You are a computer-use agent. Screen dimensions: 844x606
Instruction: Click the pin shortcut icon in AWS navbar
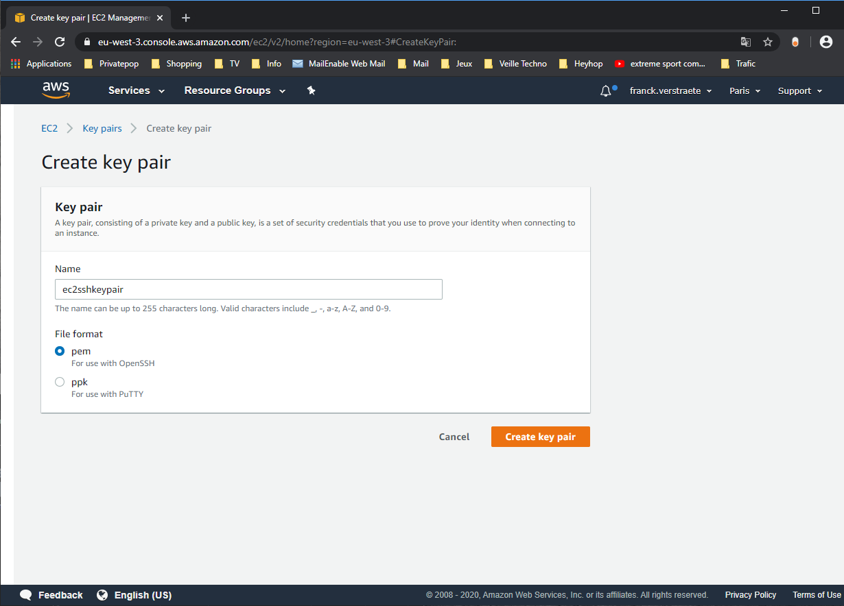[x=311, y=90]
